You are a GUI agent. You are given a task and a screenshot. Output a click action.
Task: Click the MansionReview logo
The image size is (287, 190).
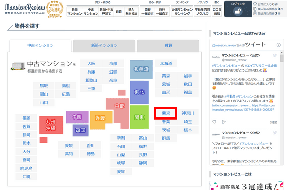(x=25, y=9)
